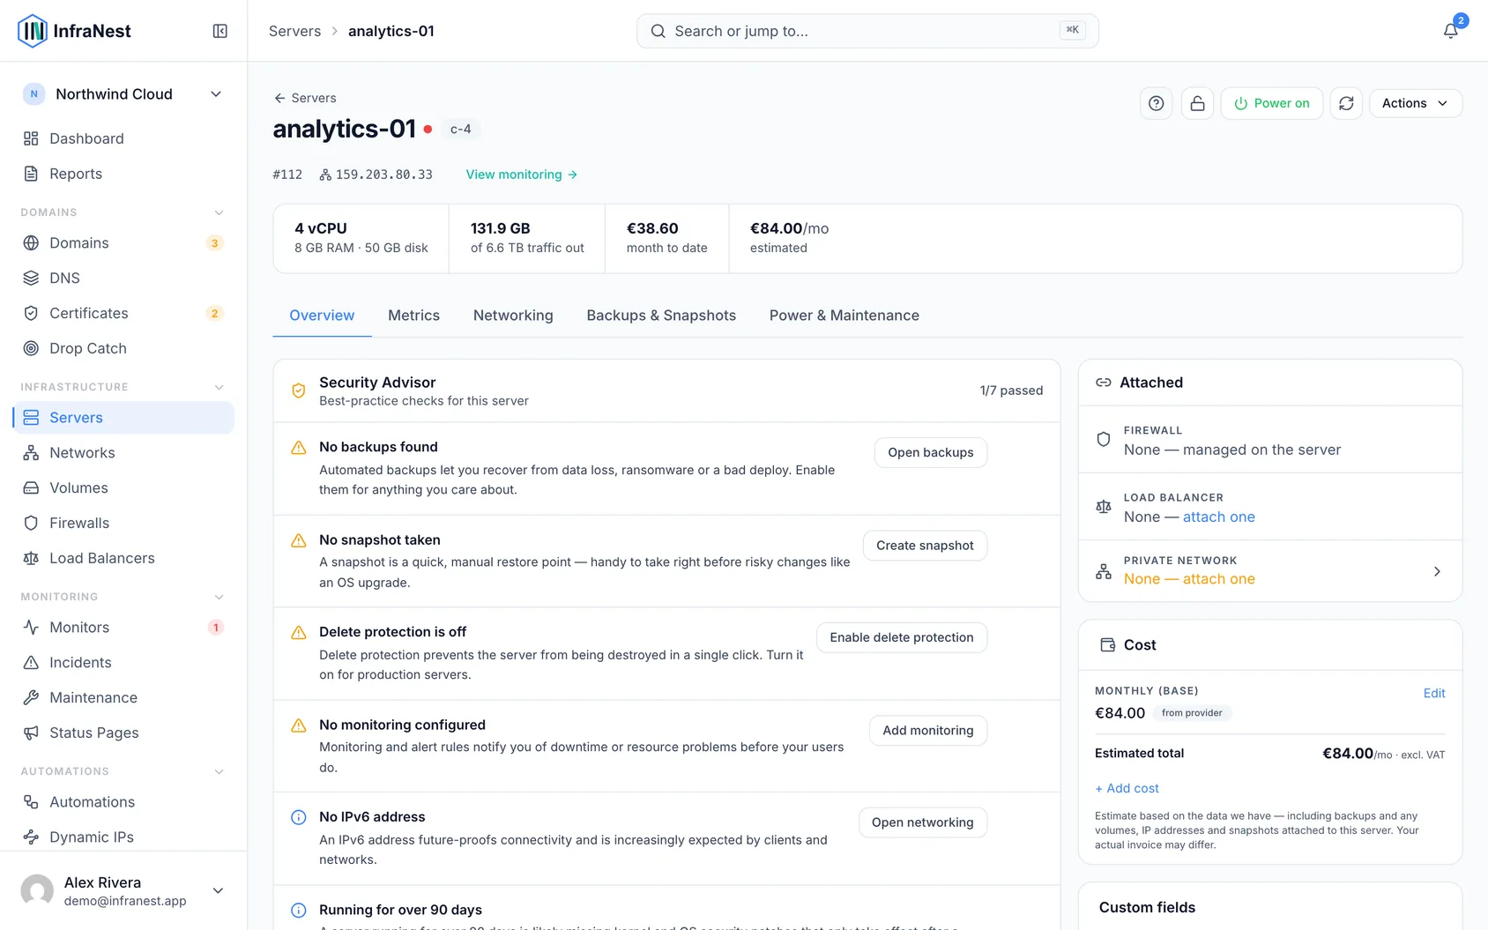The height and width of the screenshot is (930, 1488).
Task: Click Alex Rivera's avatar
Action: point(37,890)
